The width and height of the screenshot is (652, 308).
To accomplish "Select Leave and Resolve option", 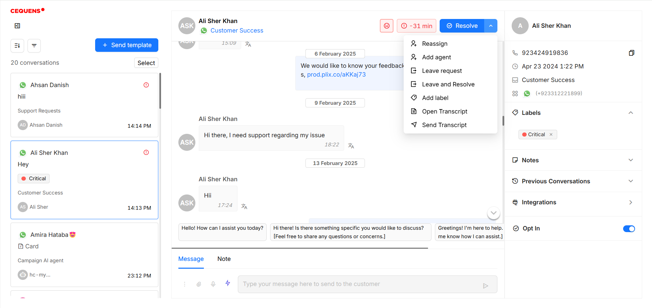I will [450, 84].
